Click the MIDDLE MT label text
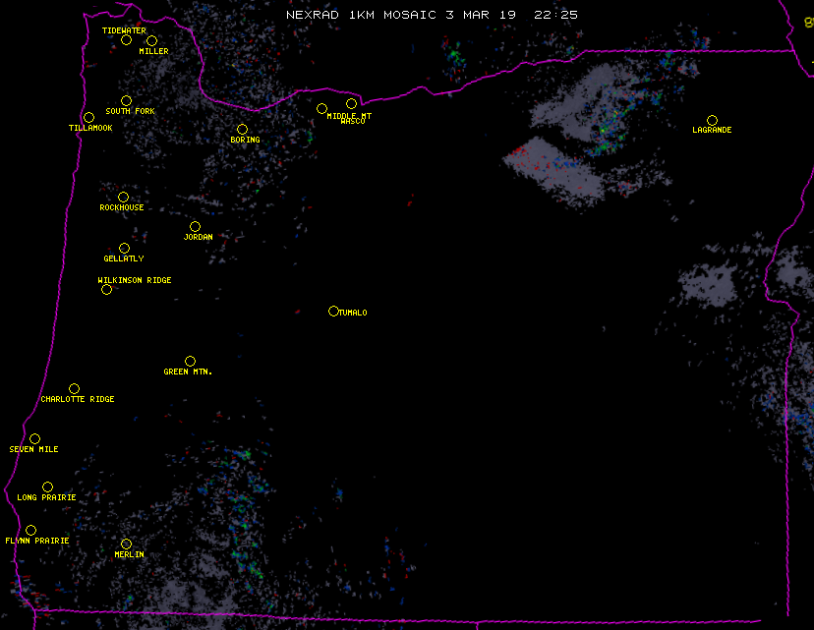Screen dimensions: 814x630 (348, 115)
